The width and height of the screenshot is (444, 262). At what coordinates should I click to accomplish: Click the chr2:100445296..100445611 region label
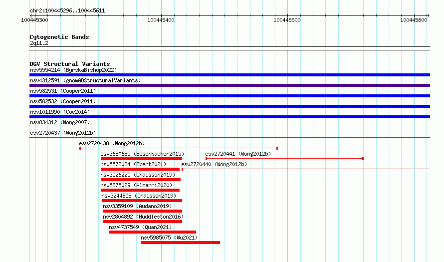click(x=67, y=11)
